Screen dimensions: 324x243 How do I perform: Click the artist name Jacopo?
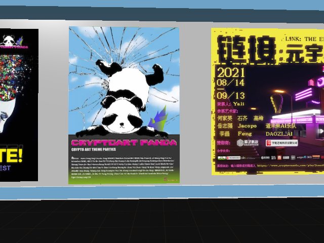247,126
